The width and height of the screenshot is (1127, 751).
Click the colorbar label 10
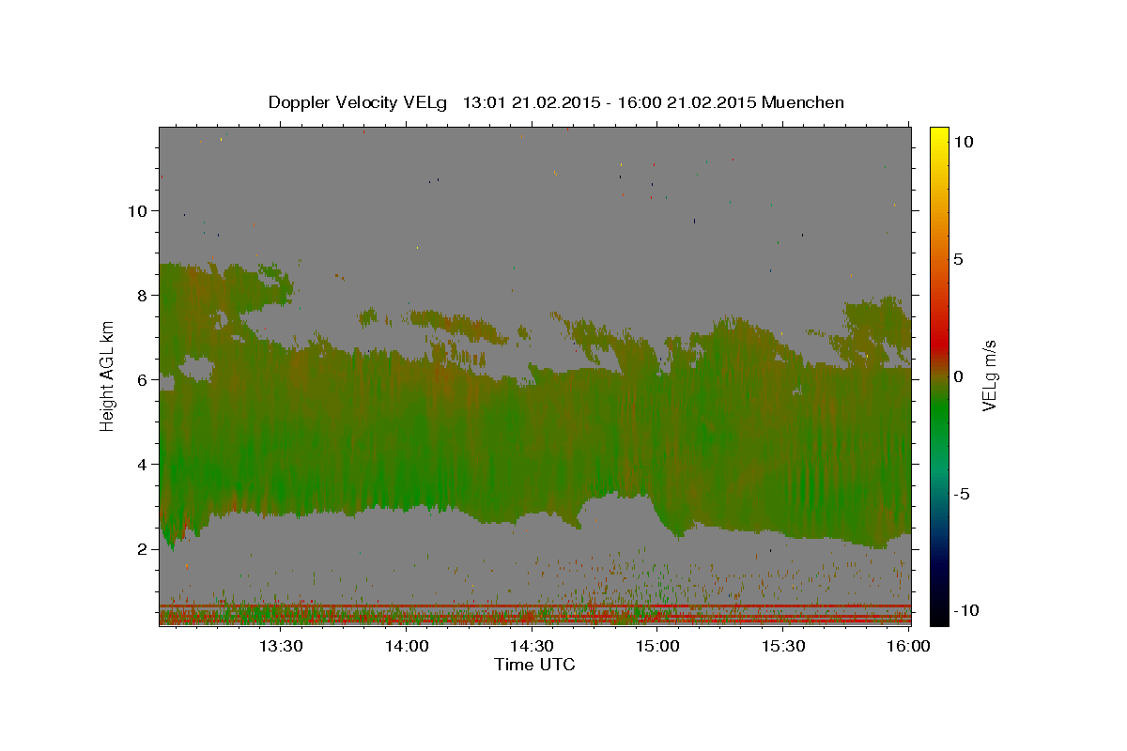click(963, 142)
